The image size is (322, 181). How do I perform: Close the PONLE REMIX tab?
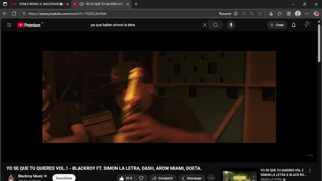67,4
